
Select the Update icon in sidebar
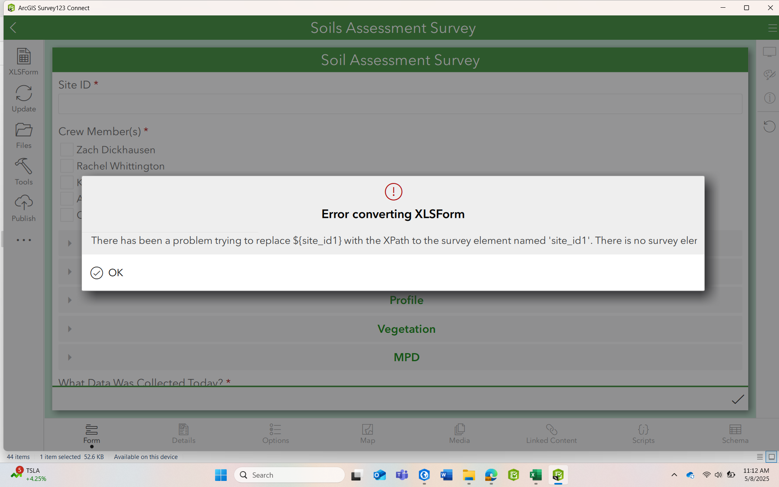(23, 98)
